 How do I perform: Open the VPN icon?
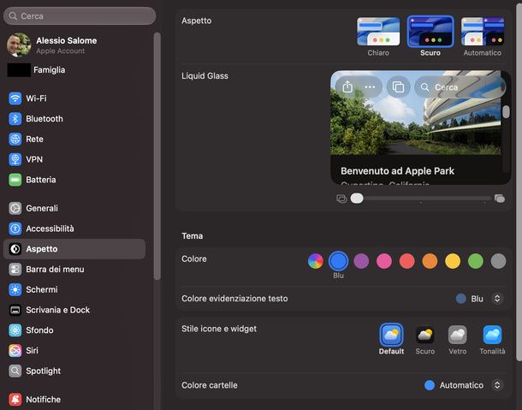tap(15, 159)
